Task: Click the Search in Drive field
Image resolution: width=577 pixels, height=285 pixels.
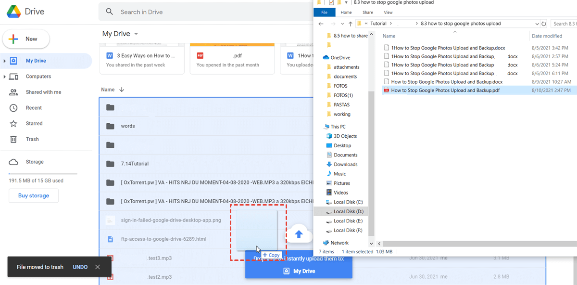Action: click(x=202, y=12)
